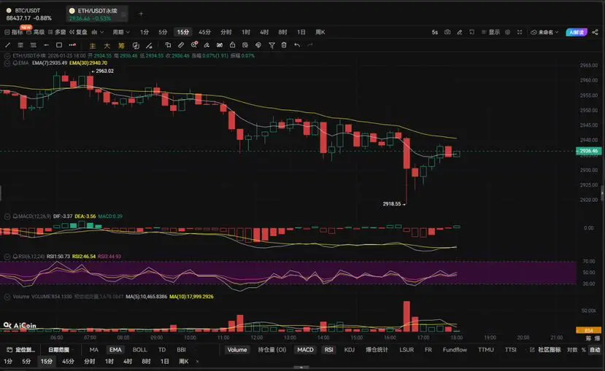
Task: Open the 定位到 locate button
Action: 21,350
